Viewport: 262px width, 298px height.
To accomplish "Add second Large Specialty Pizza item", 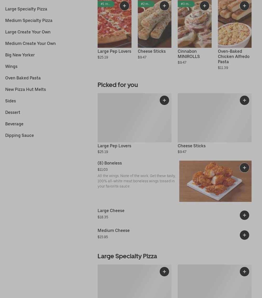I will (x=244, y=272).
